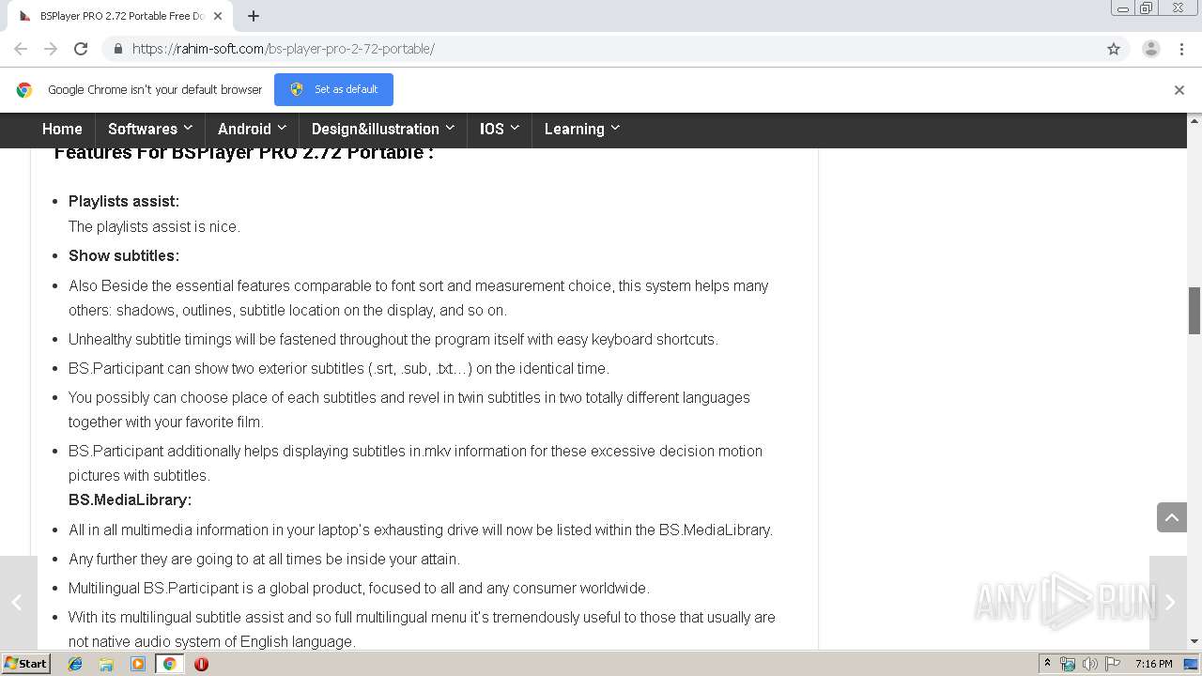Open the Chrome profile avatar menu
Viewport: 1202px width, 676px height.
click(x=1150, y=49)
